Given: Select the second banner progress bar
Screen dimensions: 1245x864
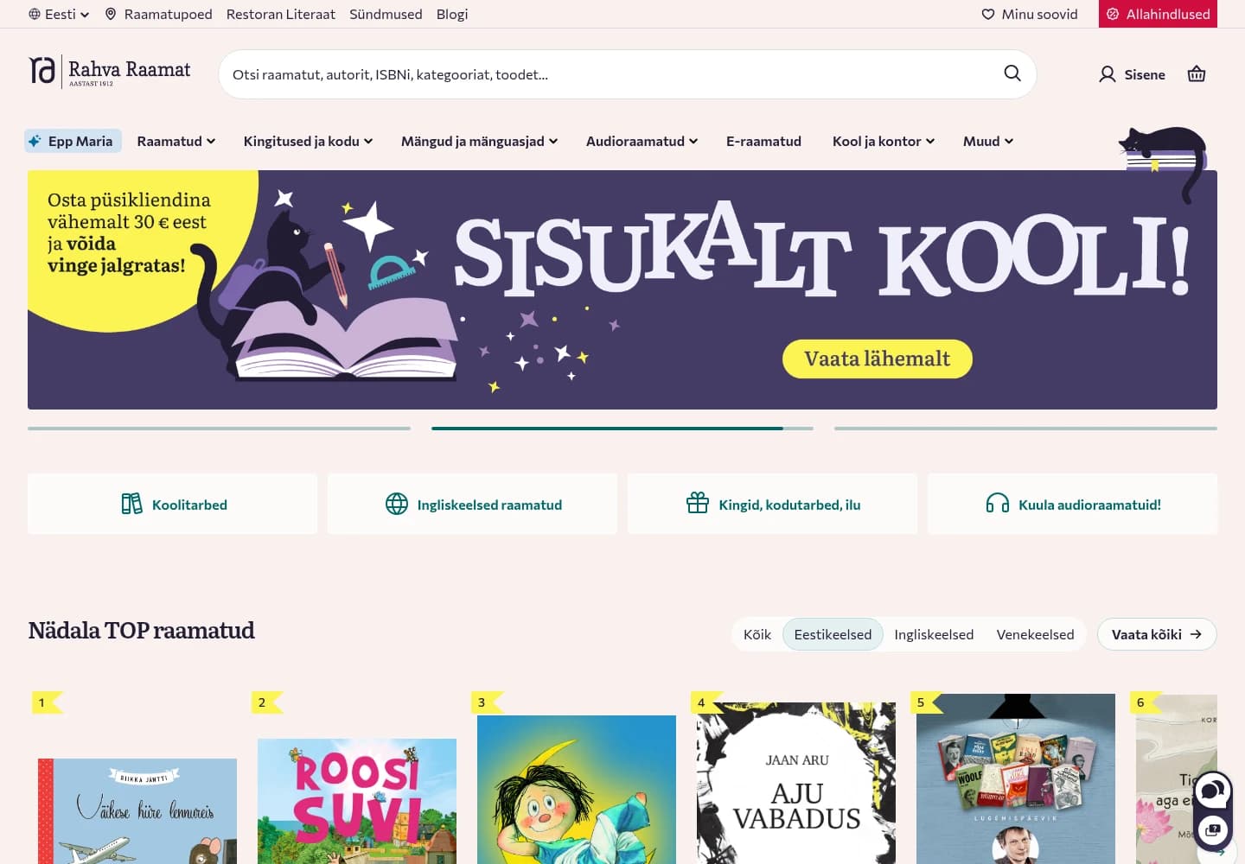Looking at the screenshot, I should (x=622, y=428).
